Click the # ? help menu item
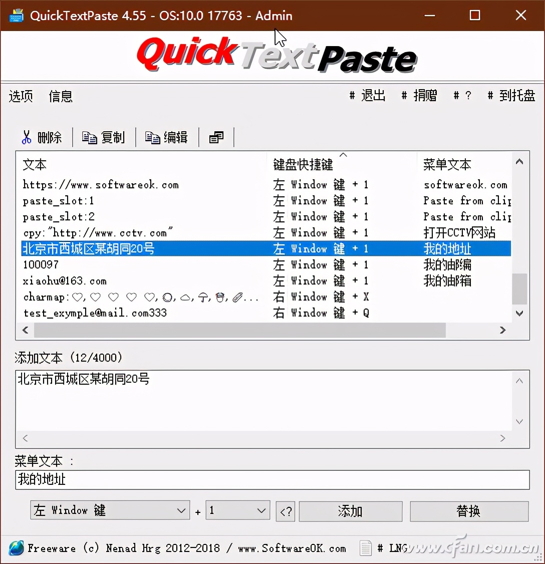The width and height of the screenshot is (545, 564). tap(462, 96)
